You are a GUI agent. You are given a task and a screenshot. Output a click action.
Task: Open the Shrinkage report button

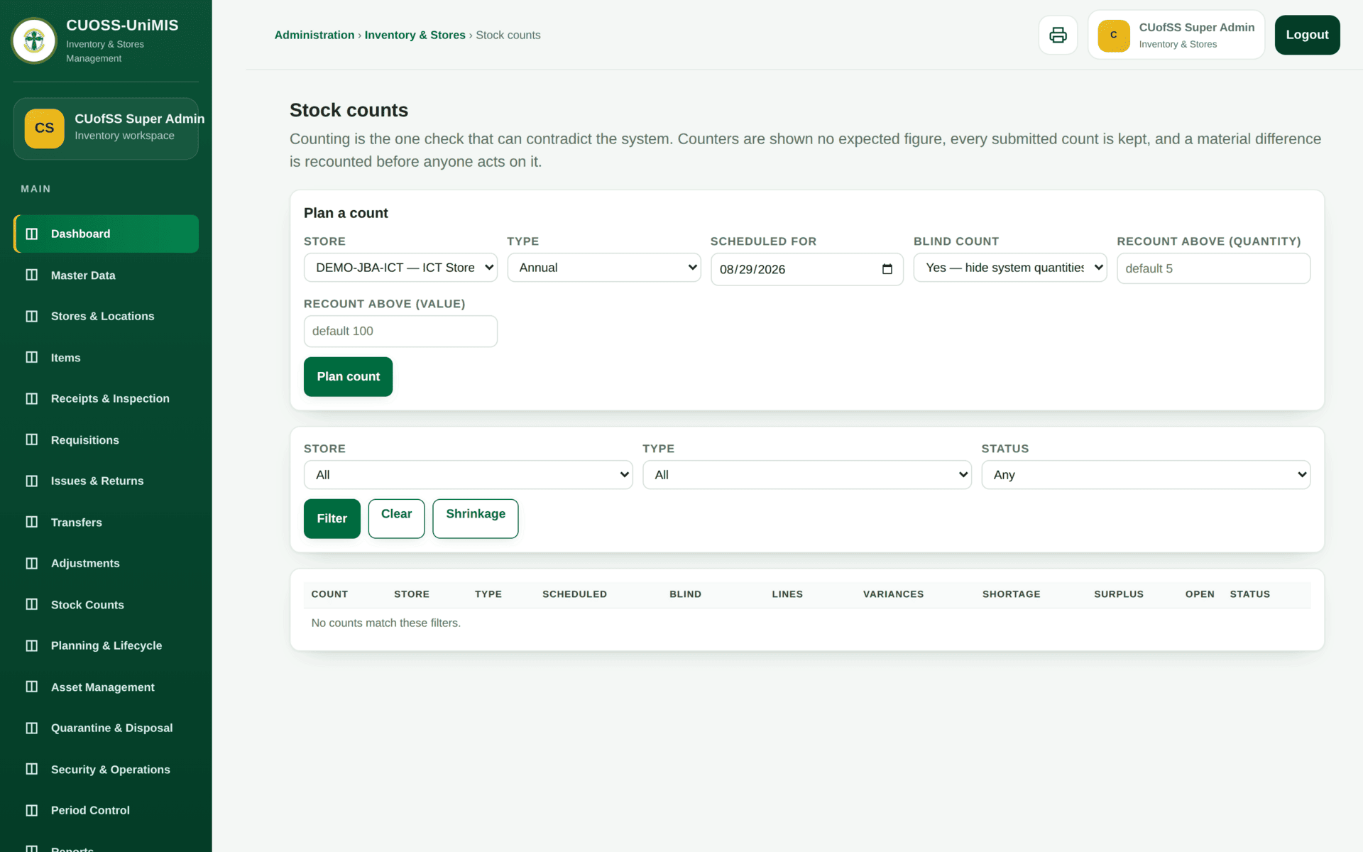[x=476, y=518]
